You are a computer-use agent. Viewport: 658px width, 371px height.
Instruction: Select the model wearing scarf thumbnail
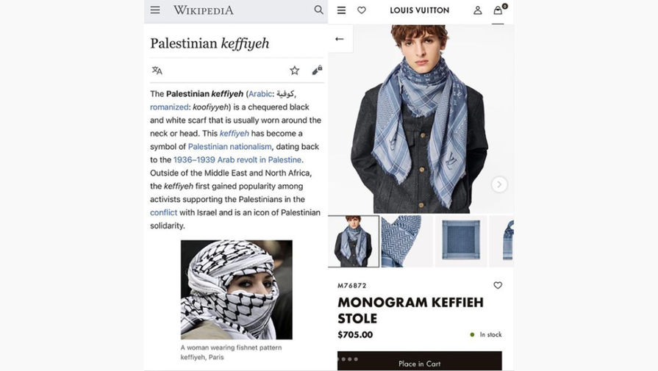point(354,241)
